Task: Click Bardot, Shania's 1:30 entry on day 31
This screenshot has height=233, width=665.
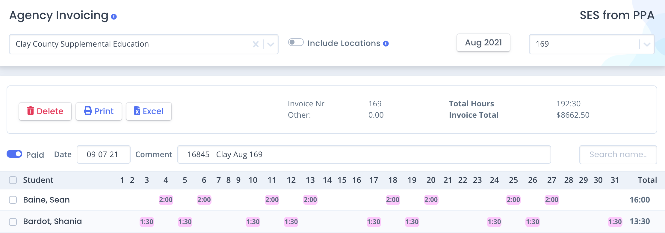Action: click(x=615, y=222)
